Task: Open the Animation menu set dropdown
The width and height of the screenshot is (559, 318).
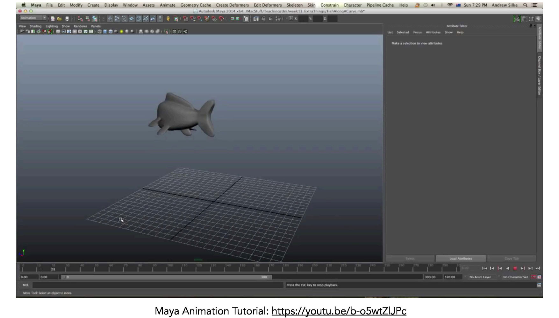Action: [x=33, y=18]
